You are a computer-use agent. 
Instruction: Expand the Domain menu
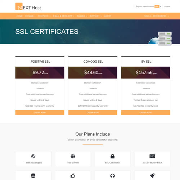(30, 16)
